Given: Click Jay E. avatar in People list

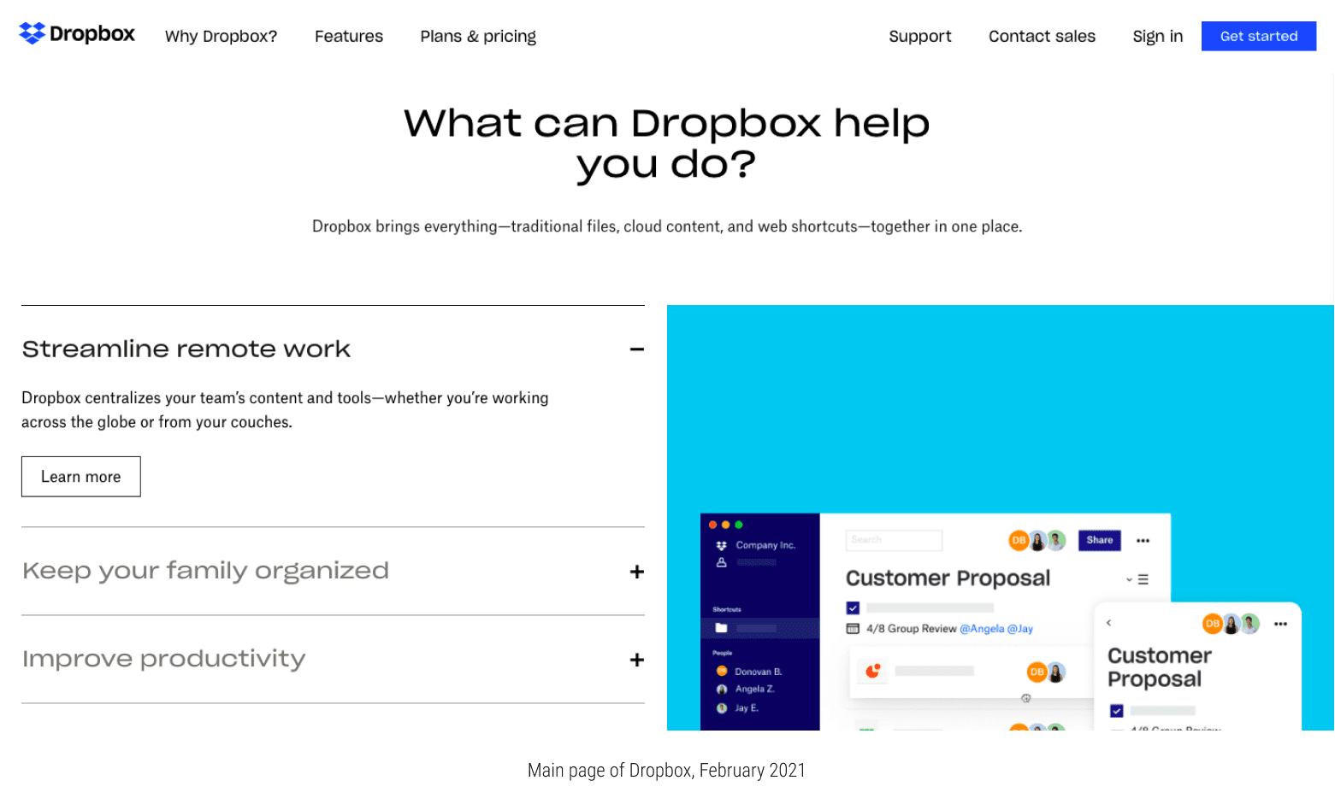Looking at the screenshot, I should 722,708.
